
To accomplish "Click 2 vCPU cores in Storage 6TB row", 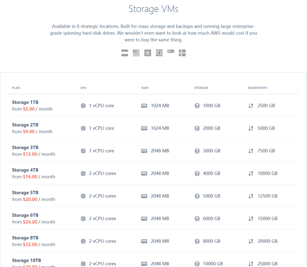I will tap(102, 218).
